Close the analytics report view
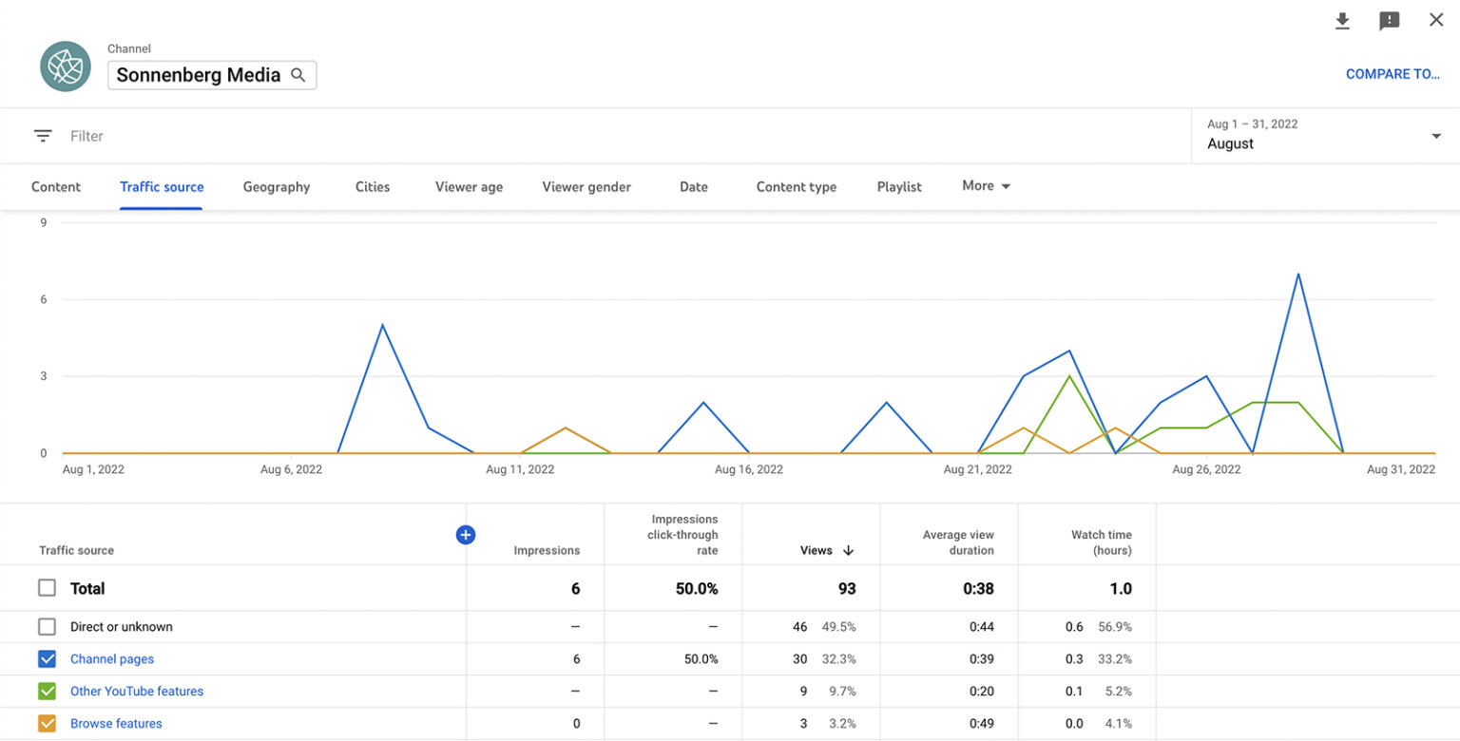The image size is (1460, 741). (x=1436, y=19)
